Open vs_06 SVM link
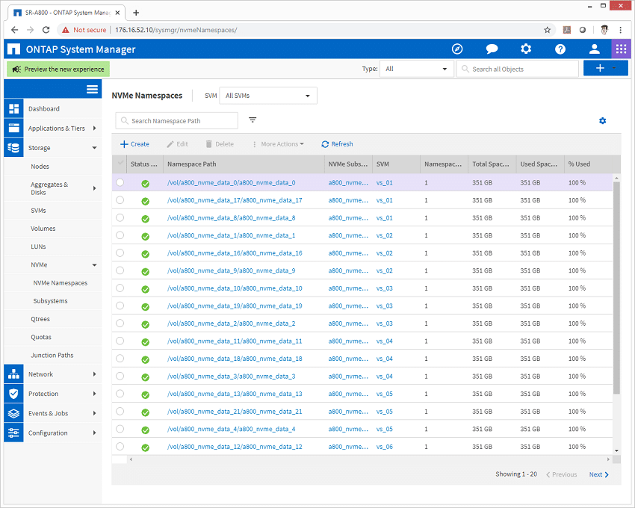The width and height of the screenshot is (635, 508). [x=384, y=447]
